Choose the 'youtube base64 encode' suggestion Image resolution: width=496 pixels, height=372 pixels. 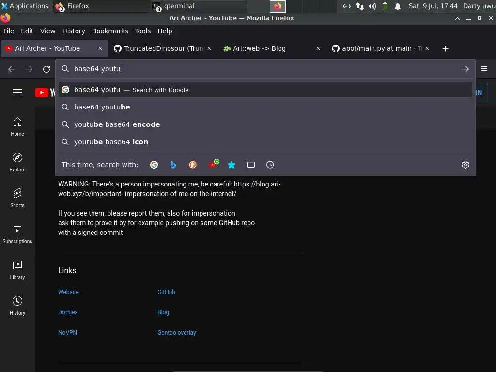click(x=265, y=124)
